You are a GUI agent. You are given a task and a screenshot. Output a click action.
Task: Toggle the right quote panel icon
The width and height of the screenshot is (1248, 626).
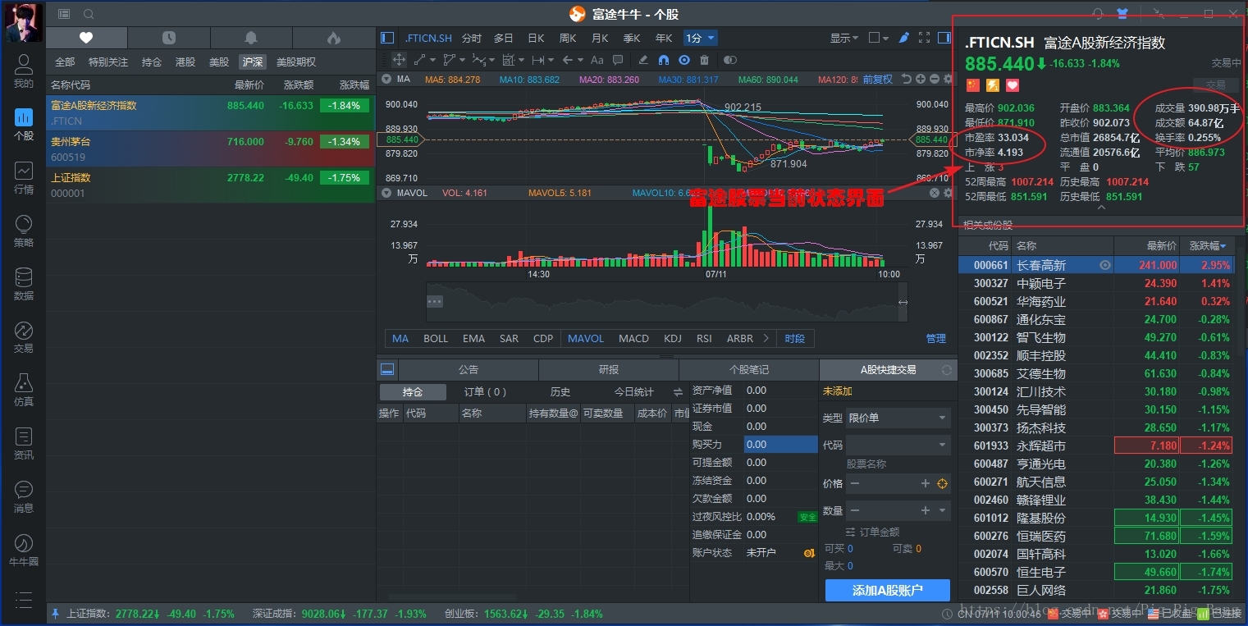[x=944, y=38]
